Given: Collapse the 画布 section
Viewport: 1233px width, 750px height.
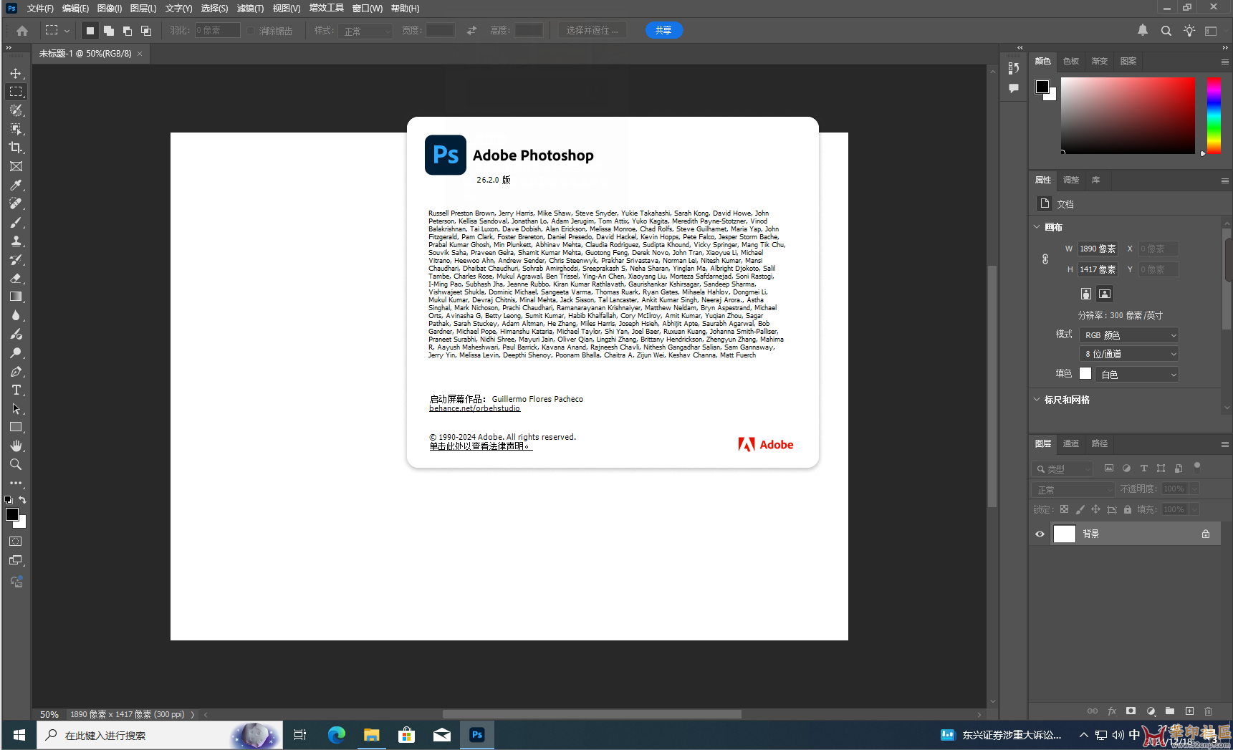Looking at the screenshot, I should 1037,227.
